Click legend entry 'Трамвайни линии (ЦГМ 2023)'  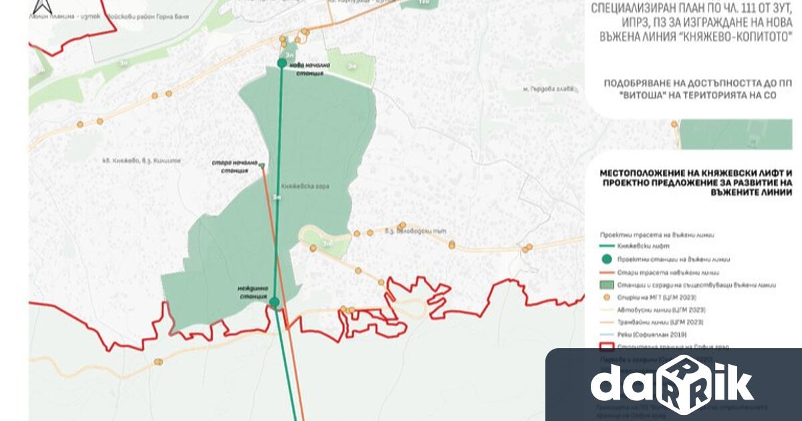click(660, 322)
